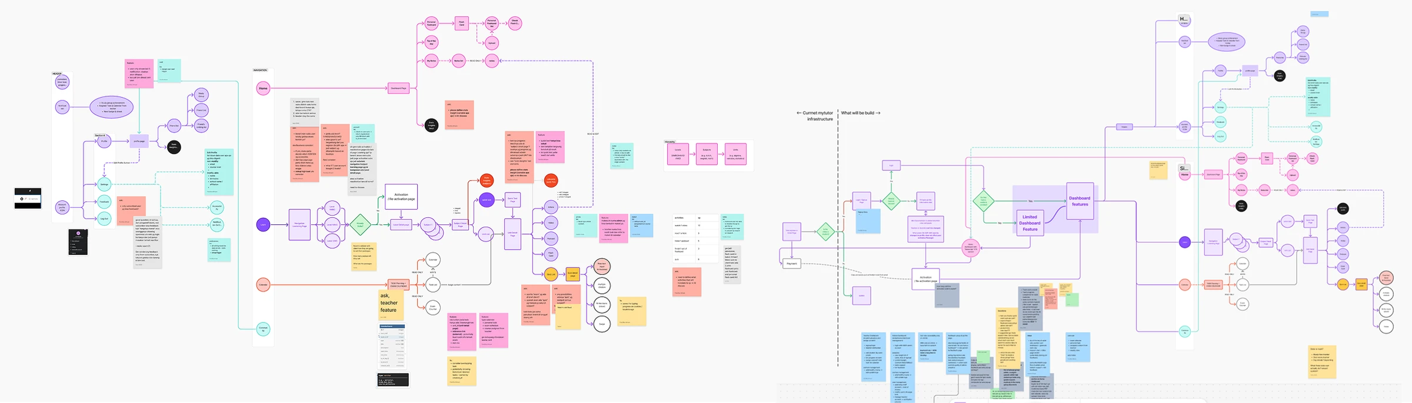Click the green decision diamond after level circles
The width and height of the screenshot is (1412, 403).
pyautogui.click(x=360, y=224)
